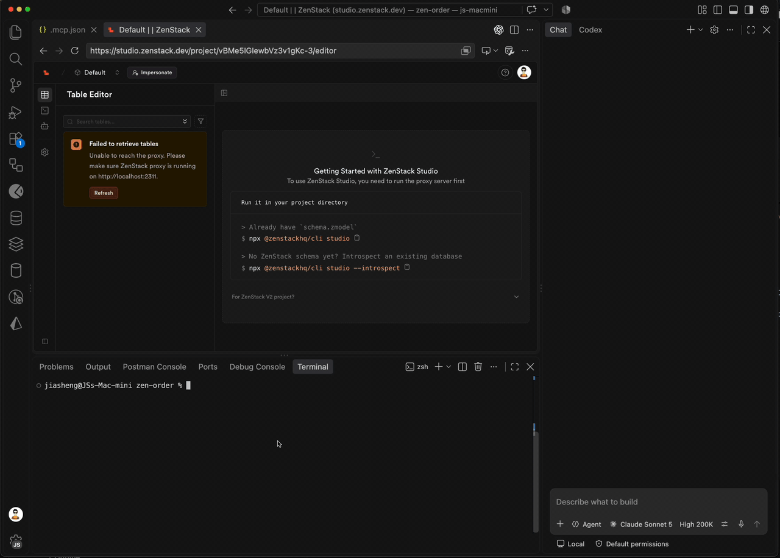The width and height of the screenshot is (780, 558).
Task: Open the Claude Sonnet 5 model picker
Action: click(x=641, y=524)
